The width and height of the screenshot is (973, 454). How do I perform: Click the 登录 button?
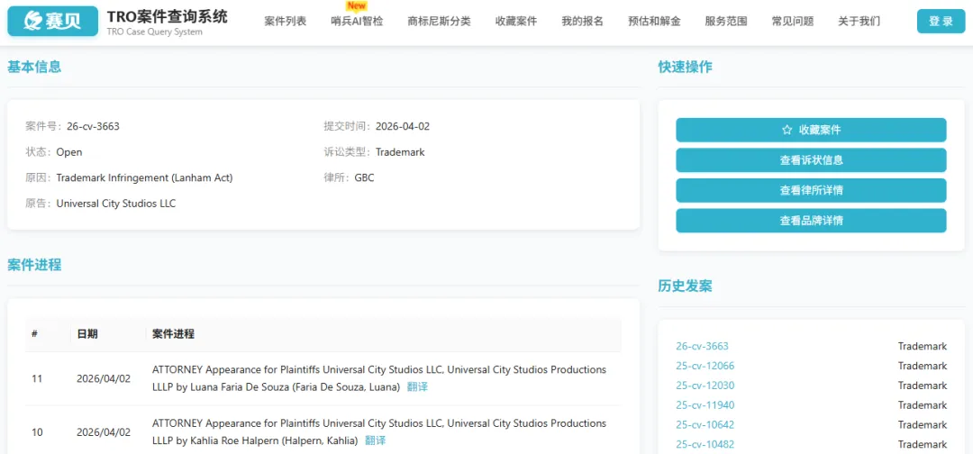click(x=941, y=22)
